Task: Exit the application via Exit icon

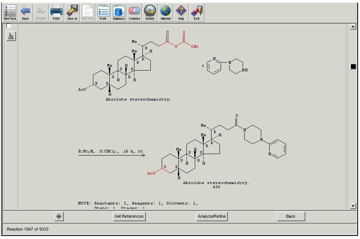Action: tap(197, 13)
